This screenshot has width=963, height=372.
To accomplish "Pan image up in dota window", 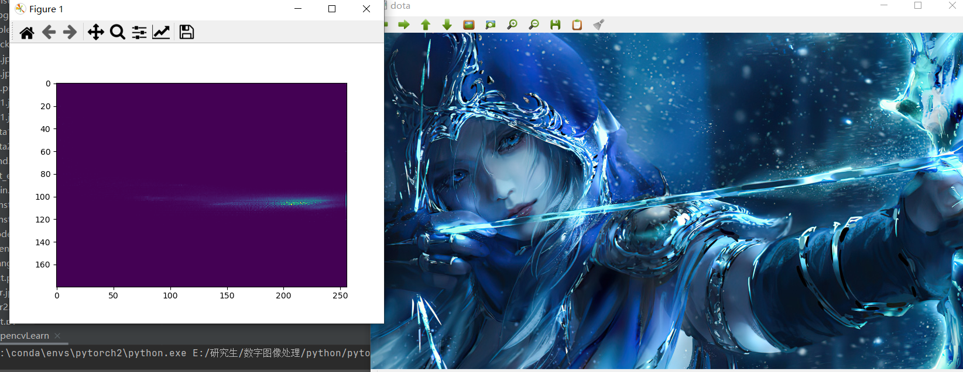I will 426,25.
